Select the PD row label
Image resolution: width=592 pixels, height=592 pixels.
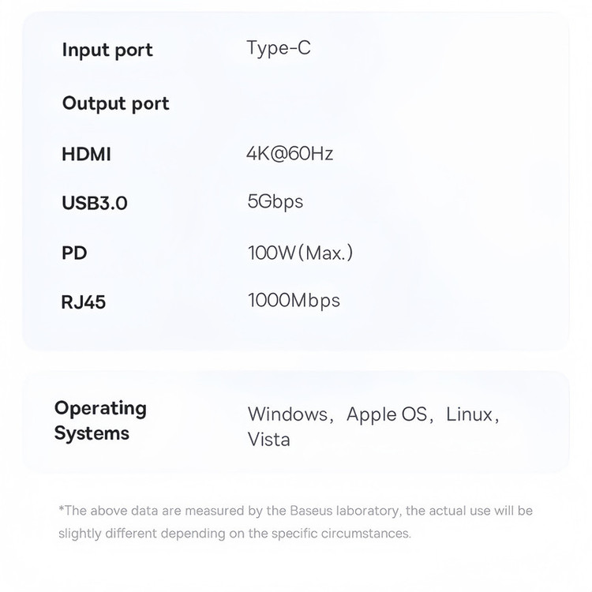click(74, 253)
